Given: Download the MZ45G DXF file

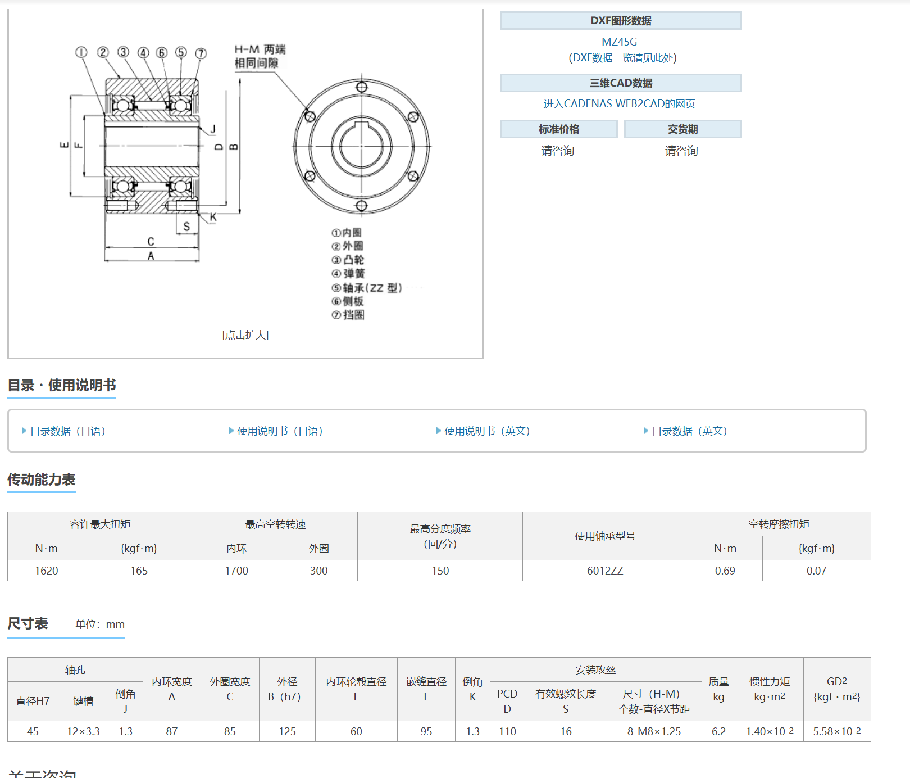Looking at the screenshot, I should 620,42.
